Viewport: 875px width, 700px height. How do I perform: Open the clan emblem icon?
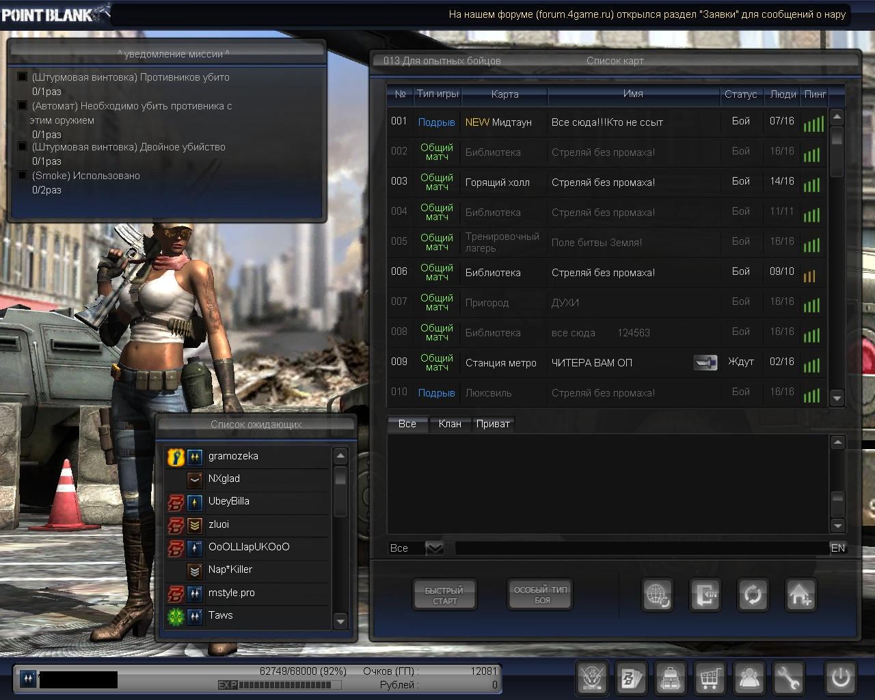[591, 678]
